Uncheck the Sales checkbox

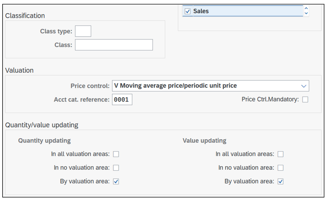(187, 11)
